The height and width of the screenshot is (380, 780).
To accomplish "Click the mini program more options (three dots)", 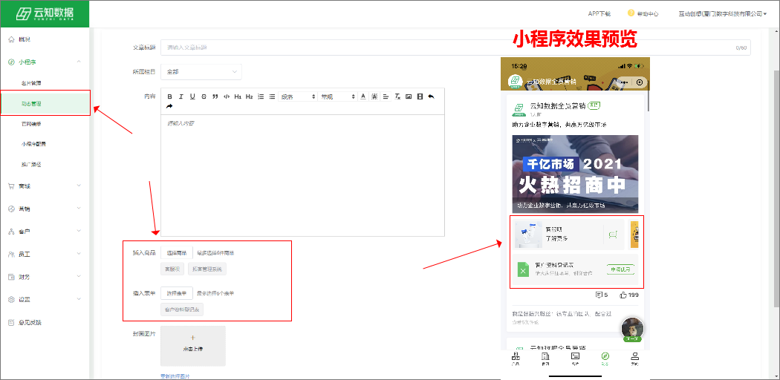I will [x=624, y=82].
